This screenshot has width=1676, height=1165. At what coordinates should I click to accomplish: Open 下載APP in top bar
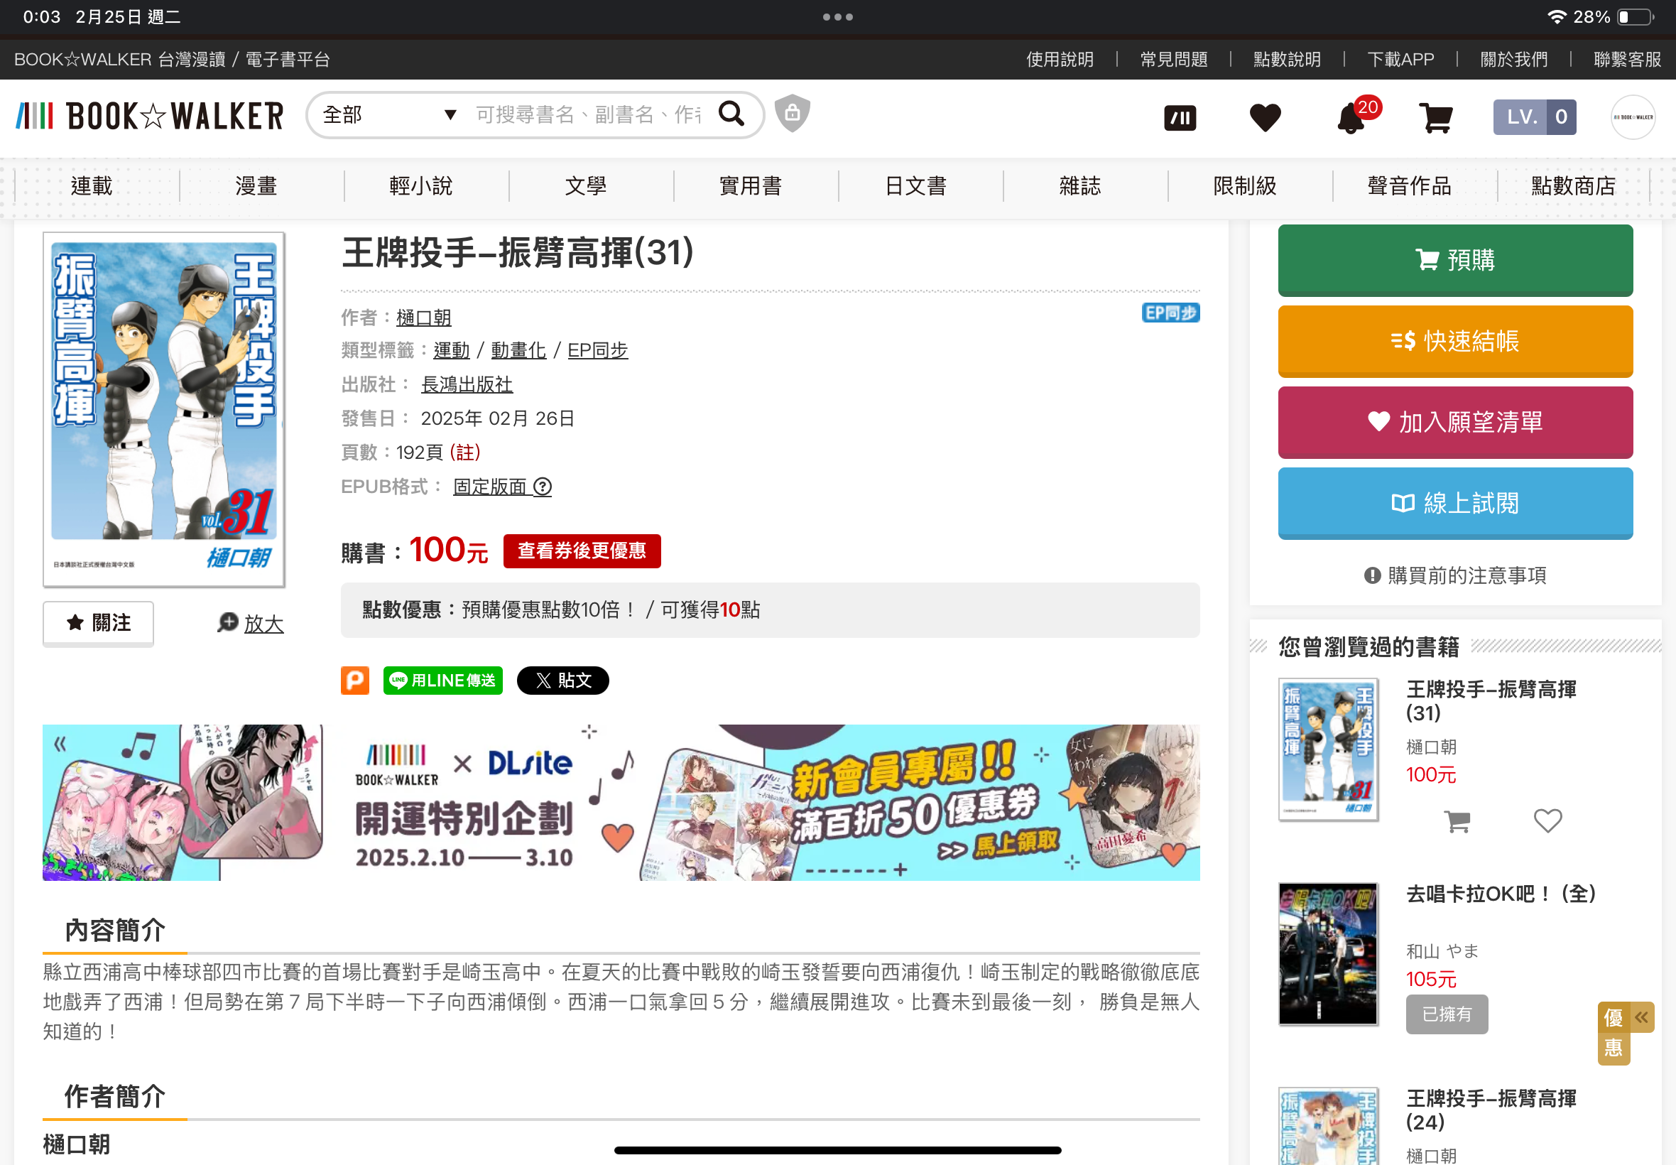click(x=1400, y=59)
